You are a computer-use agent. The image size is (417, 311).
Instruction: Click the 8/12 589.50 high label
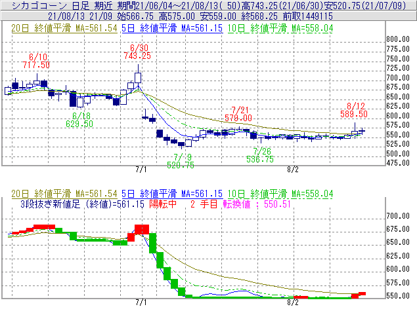(x=354, y=110)
